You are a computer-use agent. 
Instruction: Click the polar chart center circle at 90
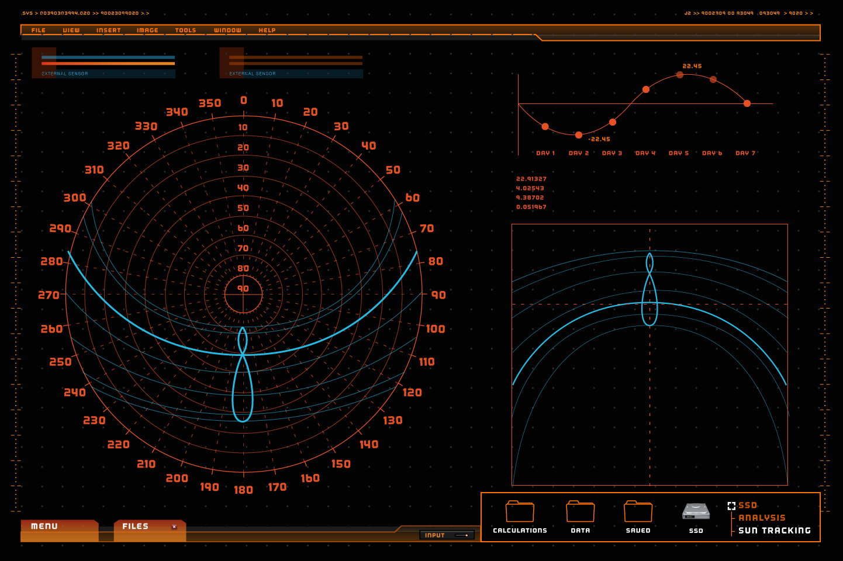point(243,295)
